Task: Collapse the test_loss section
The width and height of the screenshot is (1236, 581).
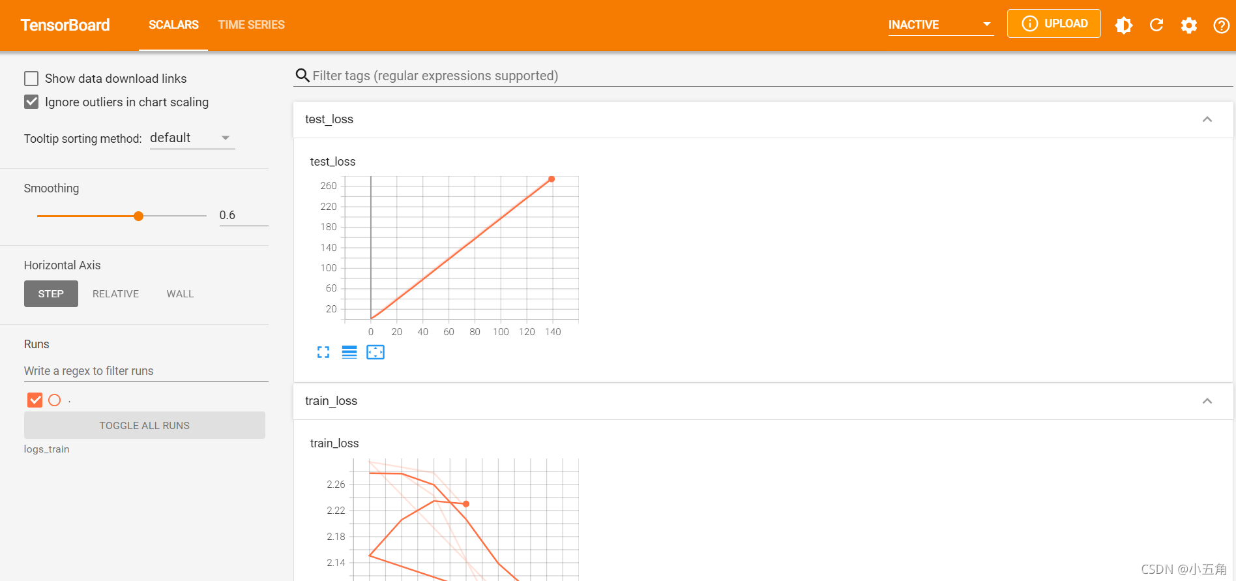Action: click(1207, 119)
